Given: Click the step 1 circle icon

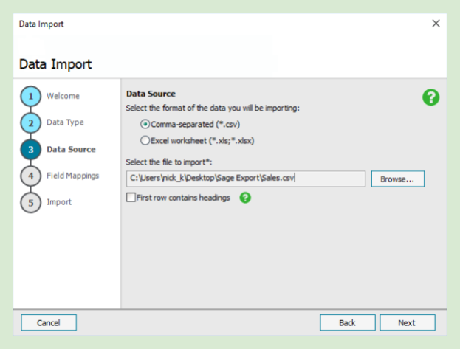Looking at the screenshot, I should 30,97.
